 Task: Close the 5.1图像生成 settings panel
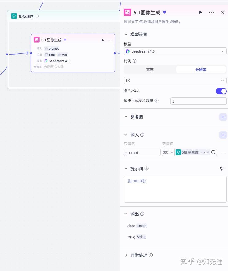[x=222, y=12]
